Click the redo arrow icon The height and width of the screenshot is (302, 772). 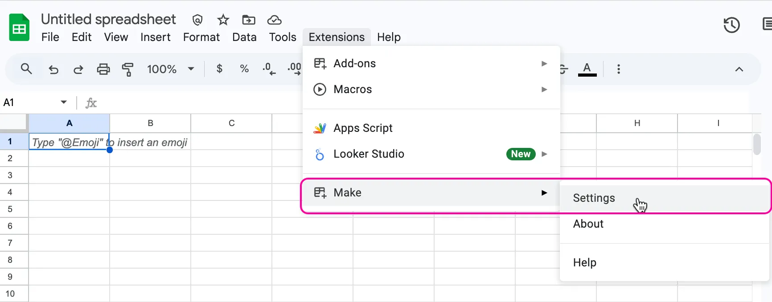point(78,69)
